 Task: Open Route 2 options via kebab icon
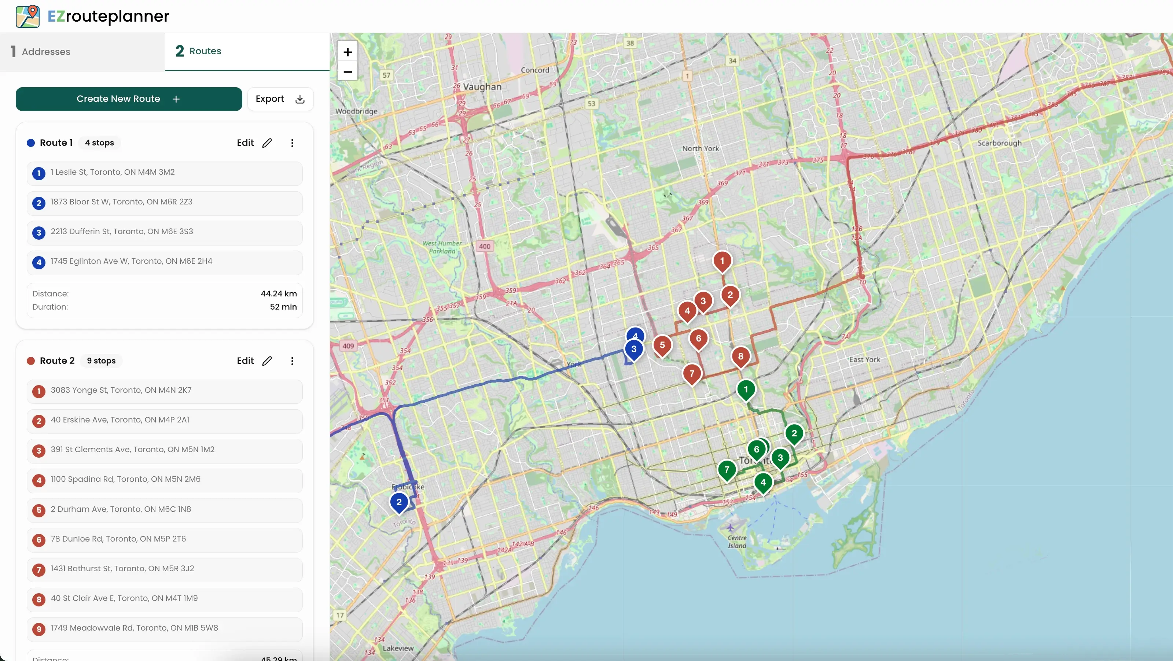[293, 361]
